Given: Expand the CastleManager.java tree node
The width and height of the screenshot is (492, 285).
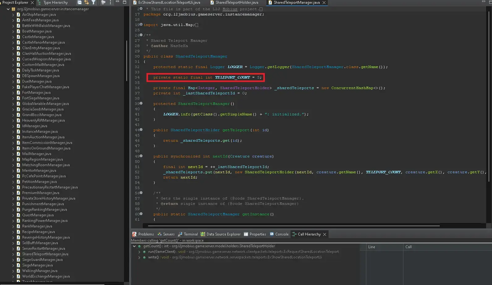Looking at the screenshot, I should tap(13, 37).
